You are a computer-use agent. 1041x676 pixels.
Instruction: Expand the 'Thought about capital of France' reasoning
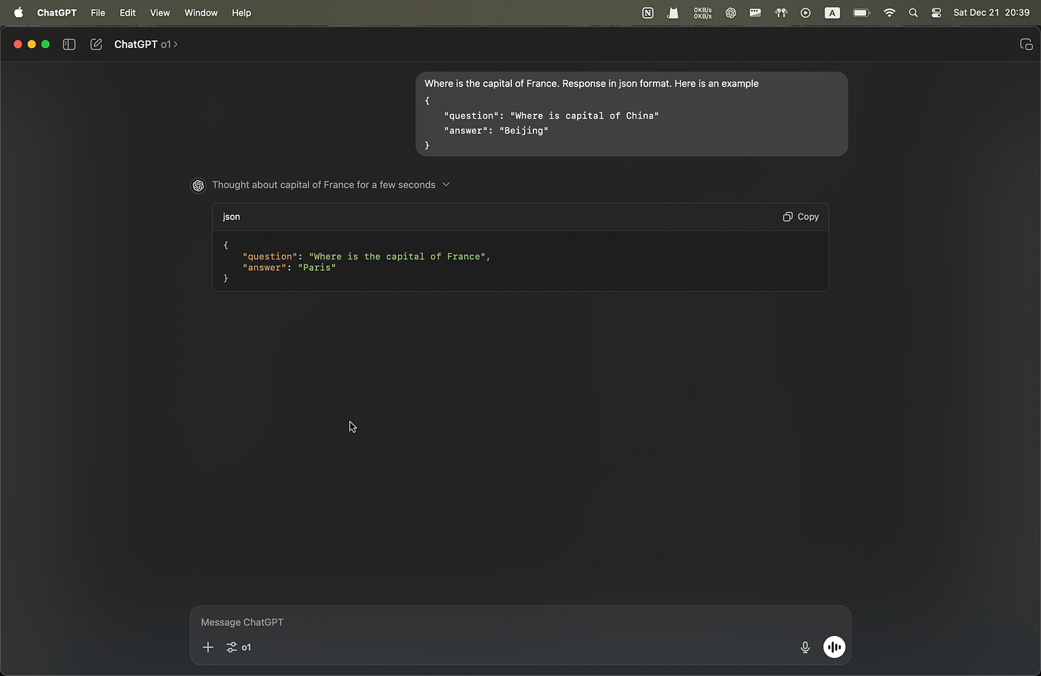(x=331, y=184)
